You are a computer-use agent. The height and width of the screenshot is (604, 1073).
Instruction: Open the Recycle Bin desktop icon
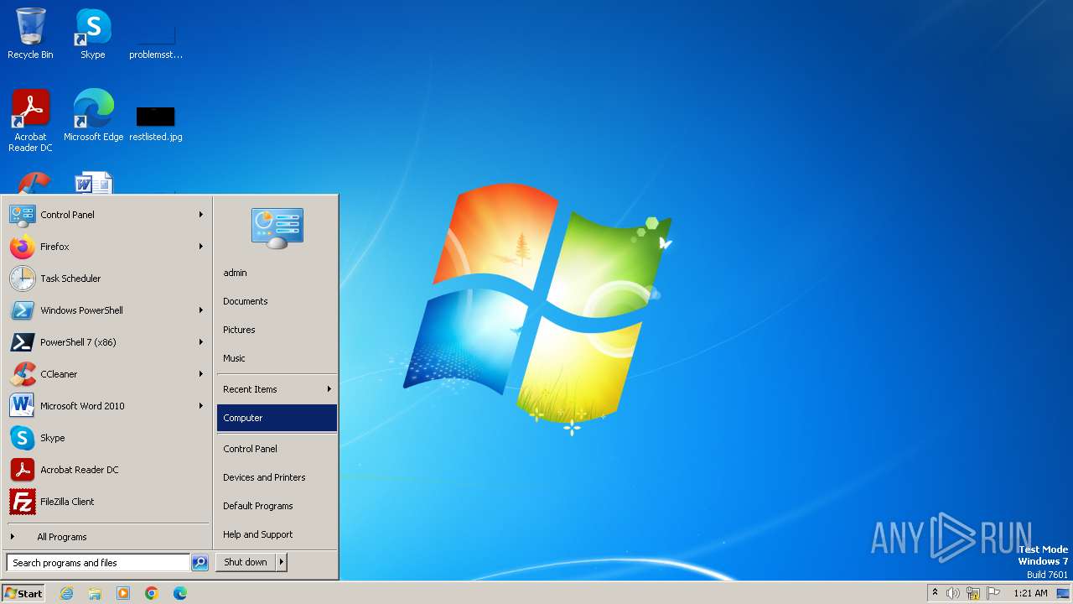click(x=30, y=34)
